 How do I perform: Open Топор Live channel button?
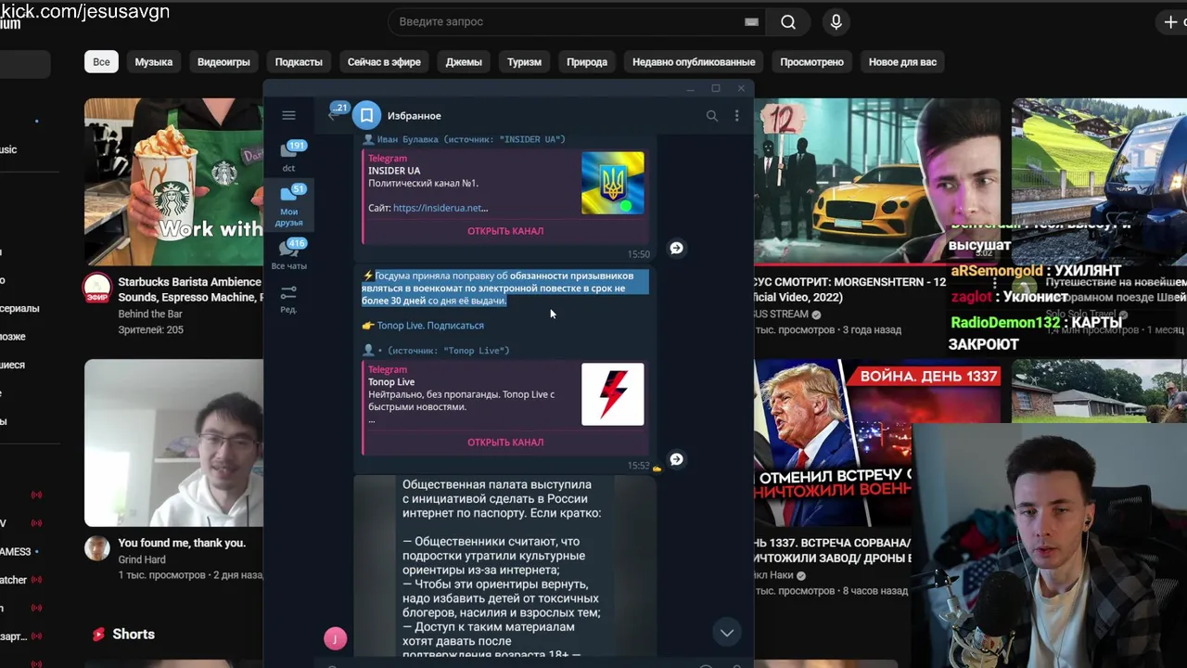[x=505, y=443]
